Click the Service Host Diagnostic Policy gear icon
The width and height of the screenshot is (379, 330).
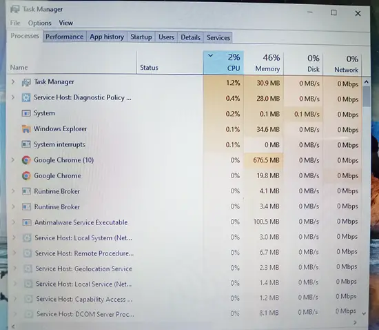26,97
